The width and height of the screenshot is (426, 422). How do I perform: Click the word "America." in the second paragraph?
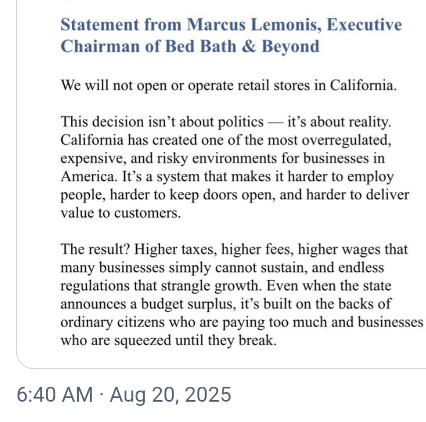click(85, 176)
